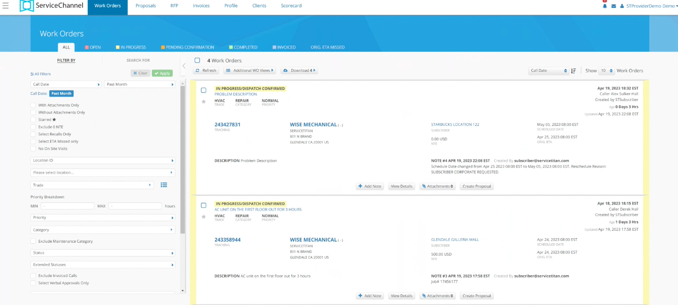Expand the Status dropdown
Viewport: 678px width, 305px height.
(x=103, y=253)
